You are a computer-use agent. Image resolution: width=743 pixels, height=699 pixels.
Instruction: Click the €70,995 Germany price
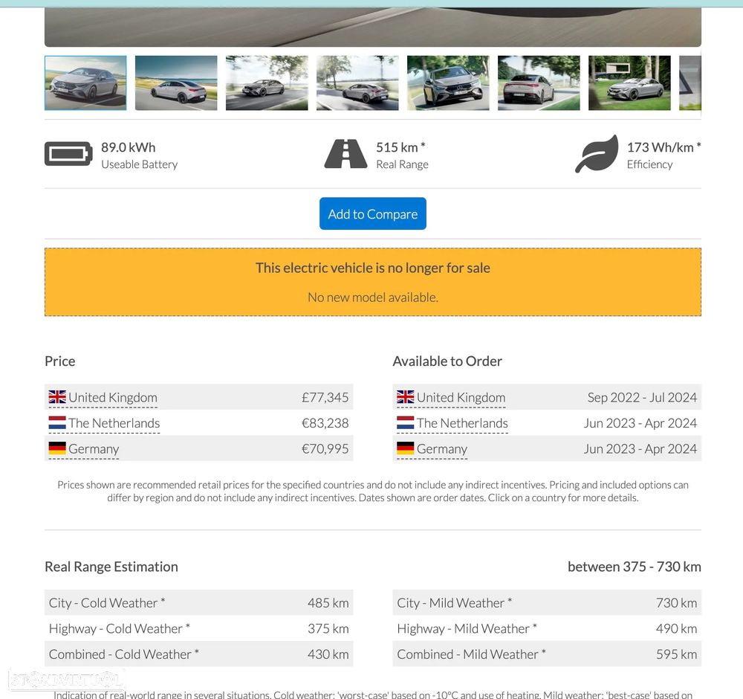325,448
